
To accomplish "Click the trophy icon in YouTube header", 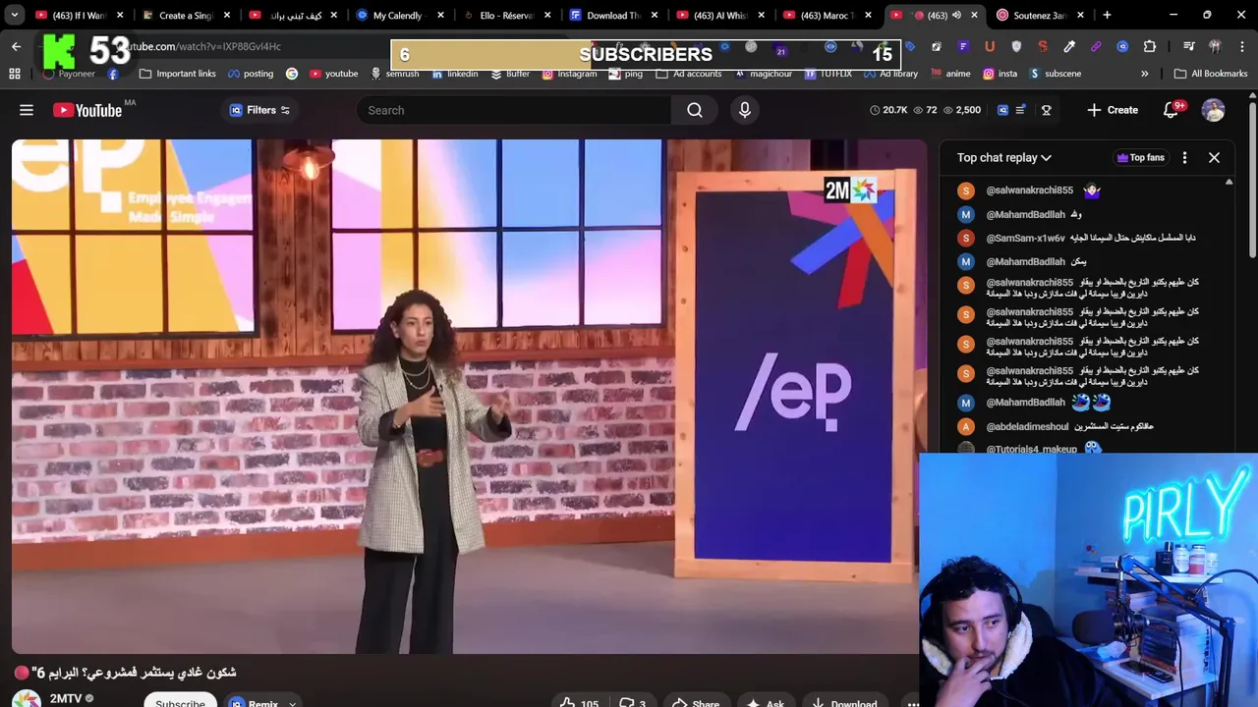I will click(x=1047, y=110).
